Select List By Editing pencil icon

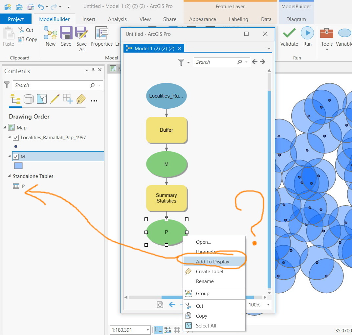point(55,99)
